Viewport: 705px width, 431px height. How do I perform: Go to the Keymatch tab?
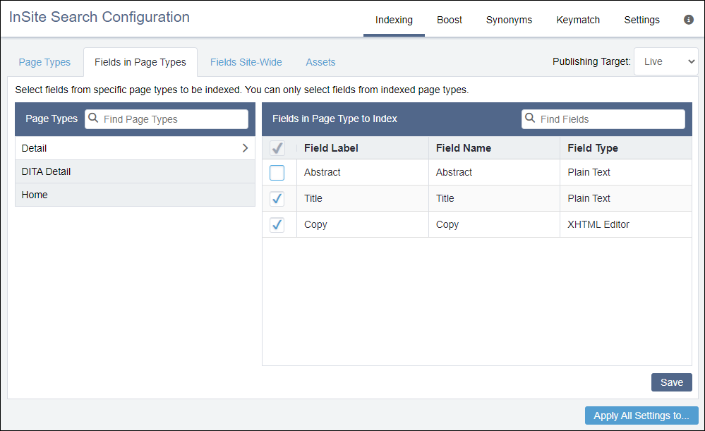click(578, 20)
